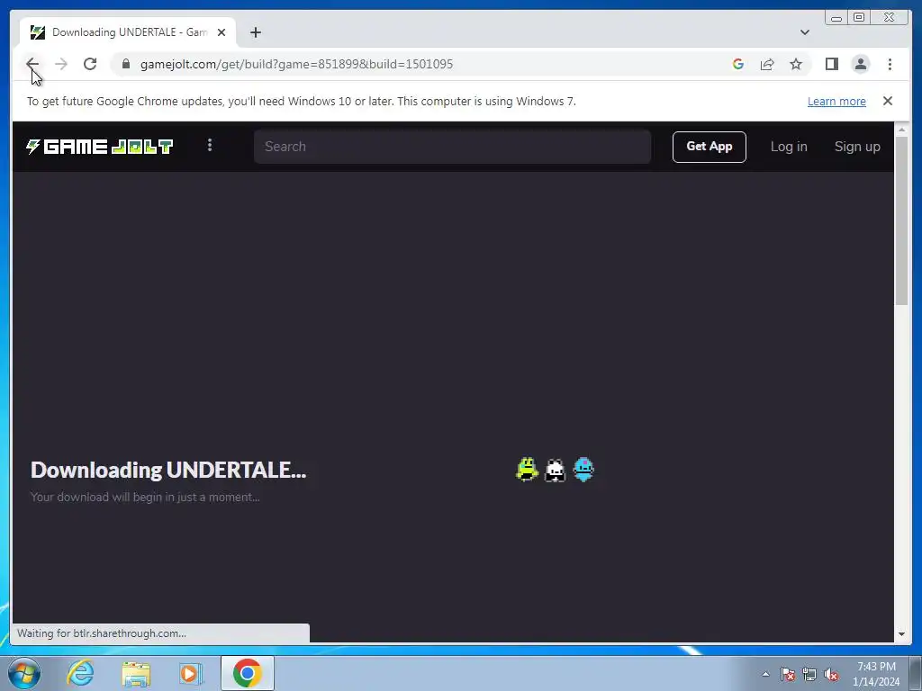Go back to the previous page
The height and width of the screenshot is (691, 922).
click(x=32, y=64)
